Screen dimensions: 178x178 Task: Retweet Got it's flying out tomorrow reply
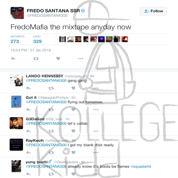51,110
